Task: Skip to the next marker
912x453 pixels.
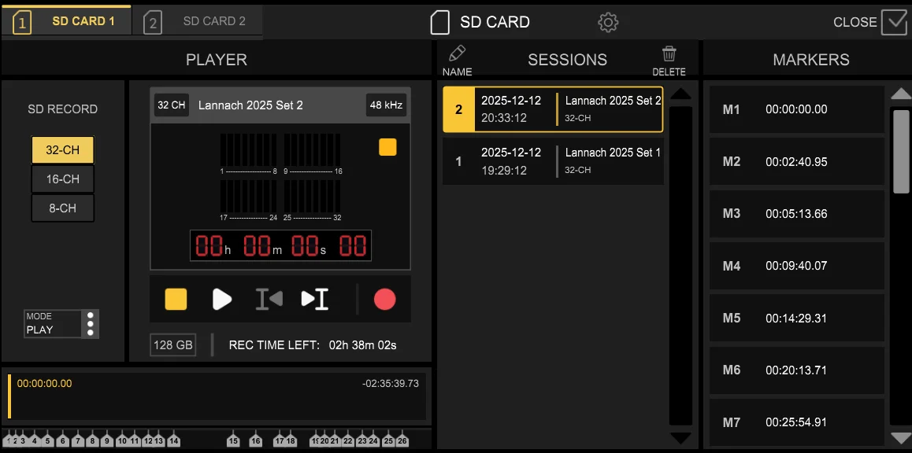Action: pyautogui.click(x=315, y=299)
